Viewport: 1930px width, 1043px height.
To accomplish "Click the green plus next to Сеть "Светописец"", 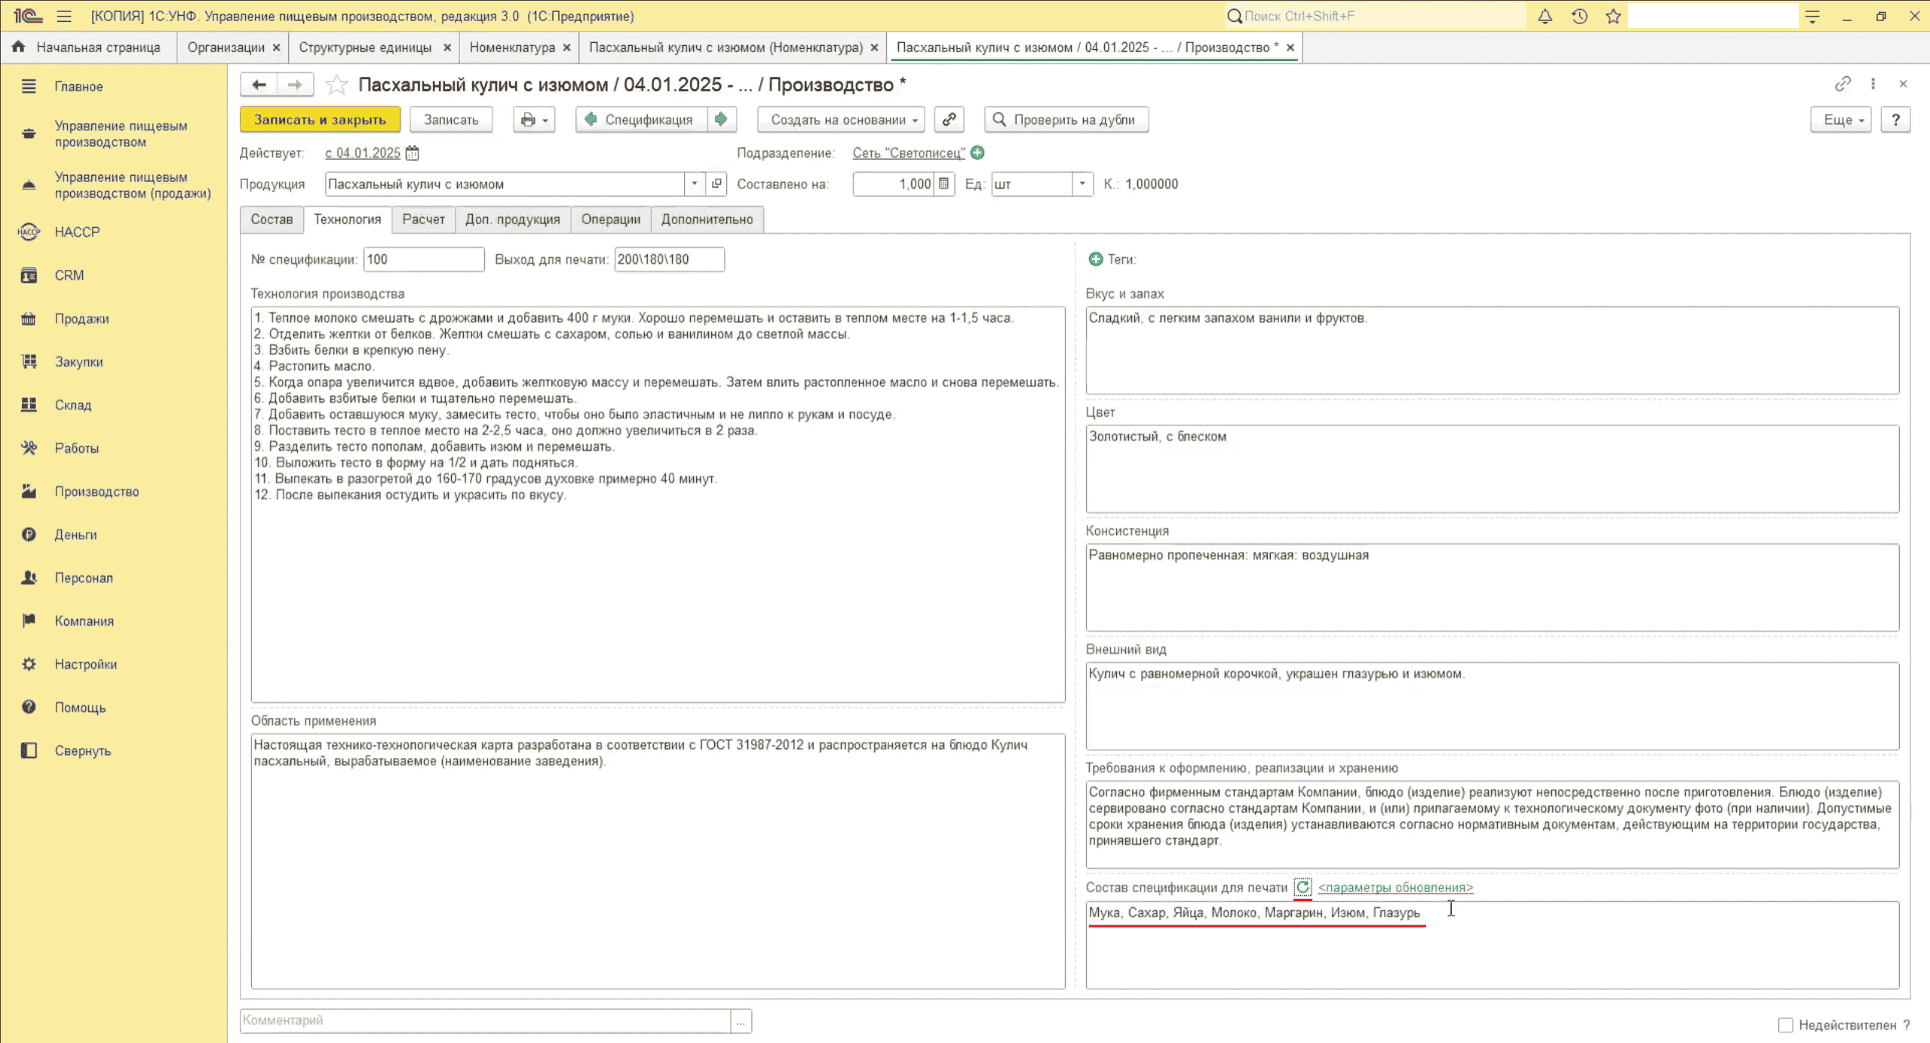I will point(977,152).
